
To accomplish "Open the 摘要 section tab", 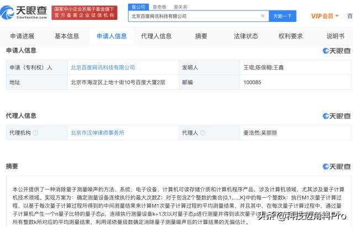I will tap(201, 36).
